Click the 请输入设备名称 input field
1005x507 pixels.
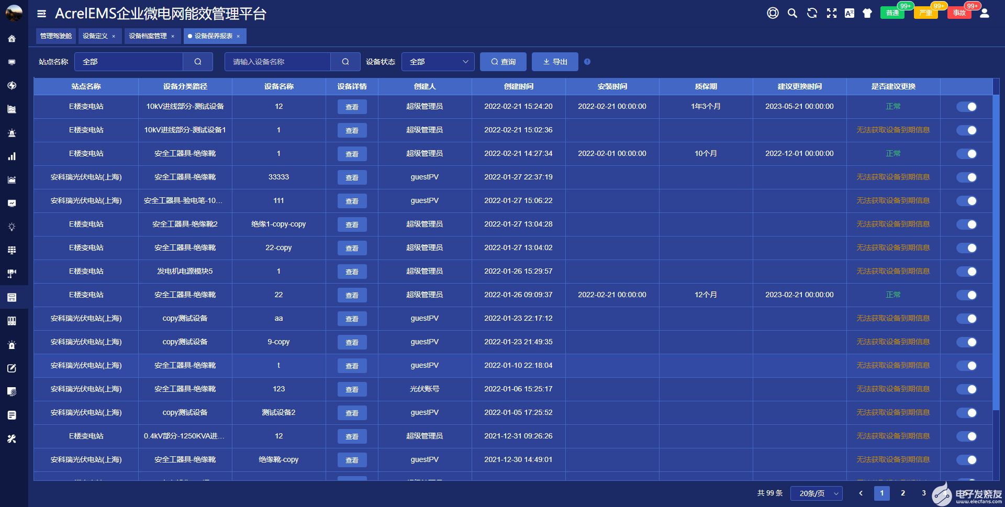click(277, 62)
